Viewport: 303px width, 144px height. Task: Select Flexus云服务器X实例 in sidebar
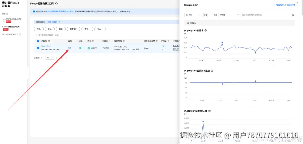coord(11,27)
